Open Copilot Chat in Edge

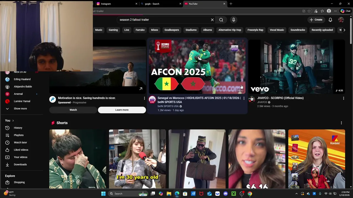tap(345, 11)
